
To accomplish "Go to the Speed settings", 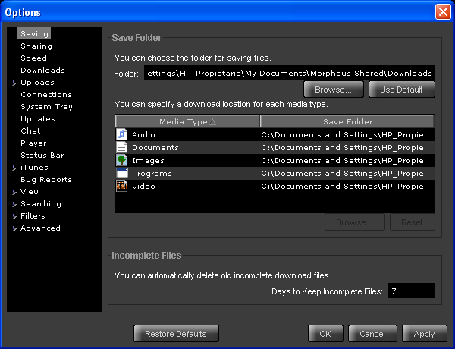I will click(33, 58).
